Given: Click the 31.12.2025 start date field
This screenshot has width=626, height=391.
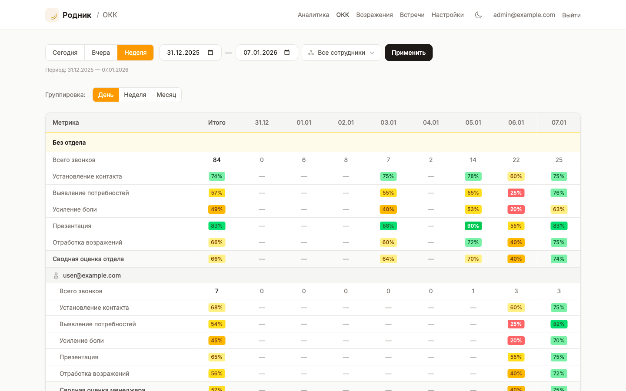Looking at the screenshot, I should 183,53.
